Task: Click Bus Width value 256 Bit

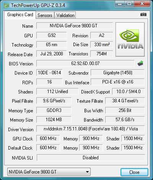Action: pyautogui.click(x=125, y=110)
